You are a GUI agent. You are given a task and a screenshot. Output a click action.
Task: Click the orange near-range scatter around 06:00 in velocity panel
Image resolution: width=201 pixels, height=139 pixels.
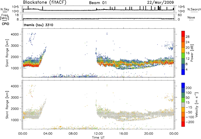click(x=60, y=127)
